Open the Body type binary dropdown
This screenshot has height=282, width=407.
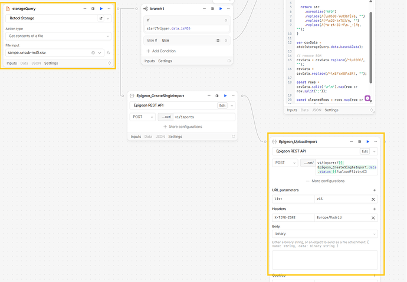point(325,234)
